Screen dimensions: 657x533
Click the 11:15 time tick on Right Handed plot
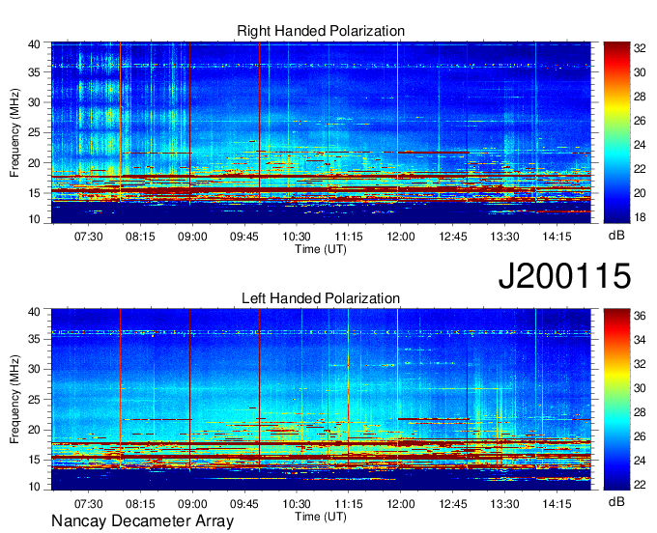(349, 237)
